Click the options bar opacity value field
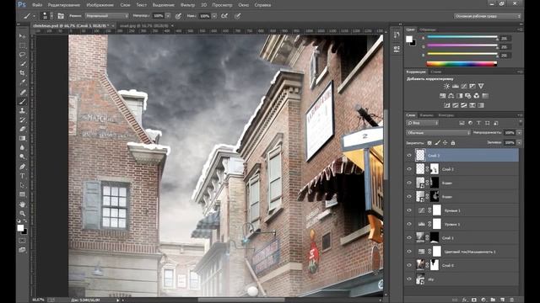Viewport: 540px width, 303px height. coord(159,16)
